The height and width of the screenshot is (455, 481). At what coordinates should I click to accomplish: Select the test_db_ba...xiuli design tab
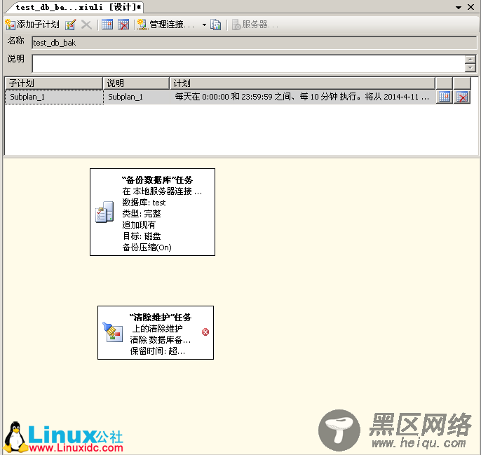[75, 7]
